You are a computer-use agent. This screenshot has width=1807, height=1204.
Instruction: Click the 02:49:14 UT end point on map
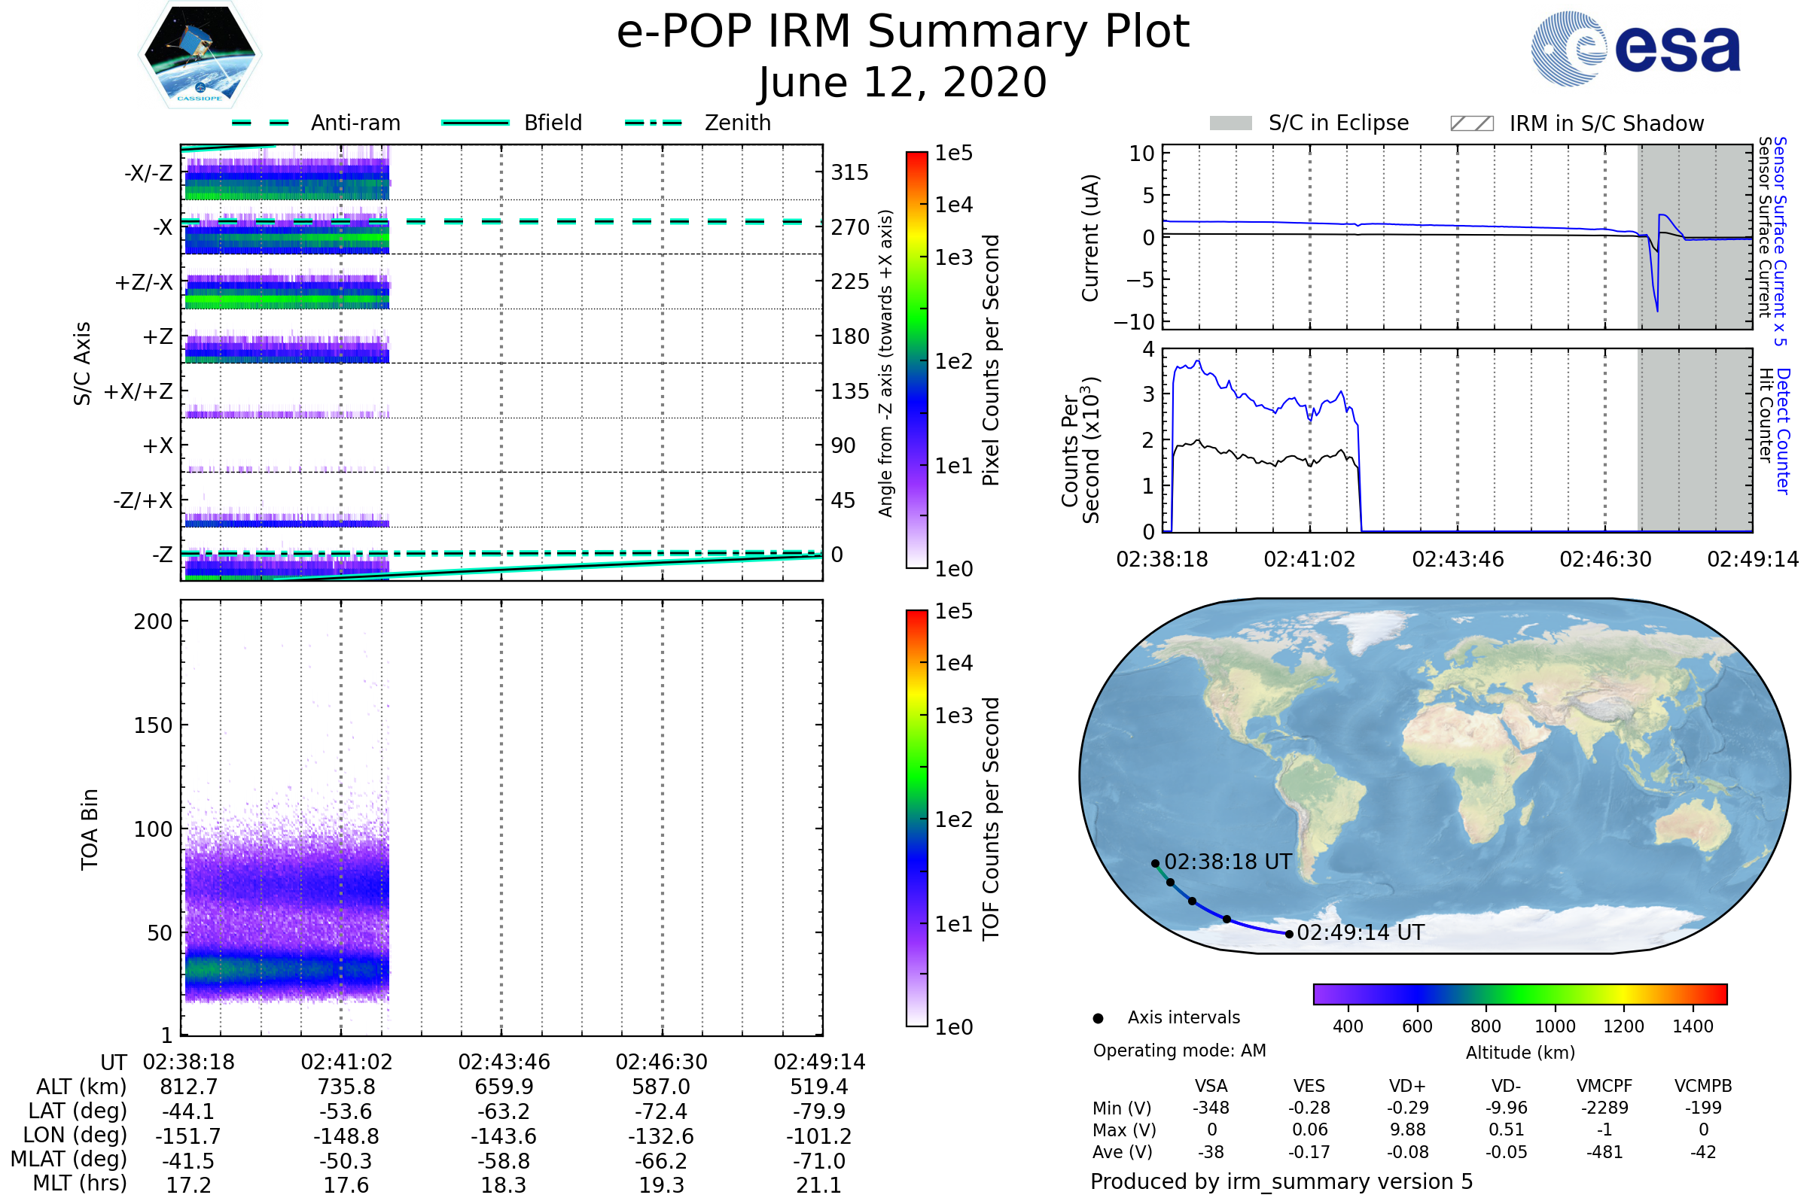point(1289,934)
